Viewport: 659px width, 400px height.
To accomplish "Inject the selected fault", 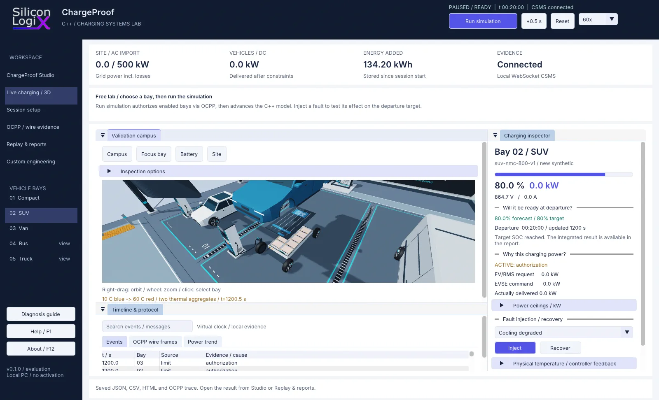I will [x=515, y=348].
